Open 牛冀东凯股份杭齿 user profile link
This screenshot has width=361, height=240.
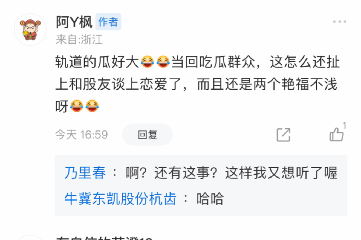click(120, 199)
